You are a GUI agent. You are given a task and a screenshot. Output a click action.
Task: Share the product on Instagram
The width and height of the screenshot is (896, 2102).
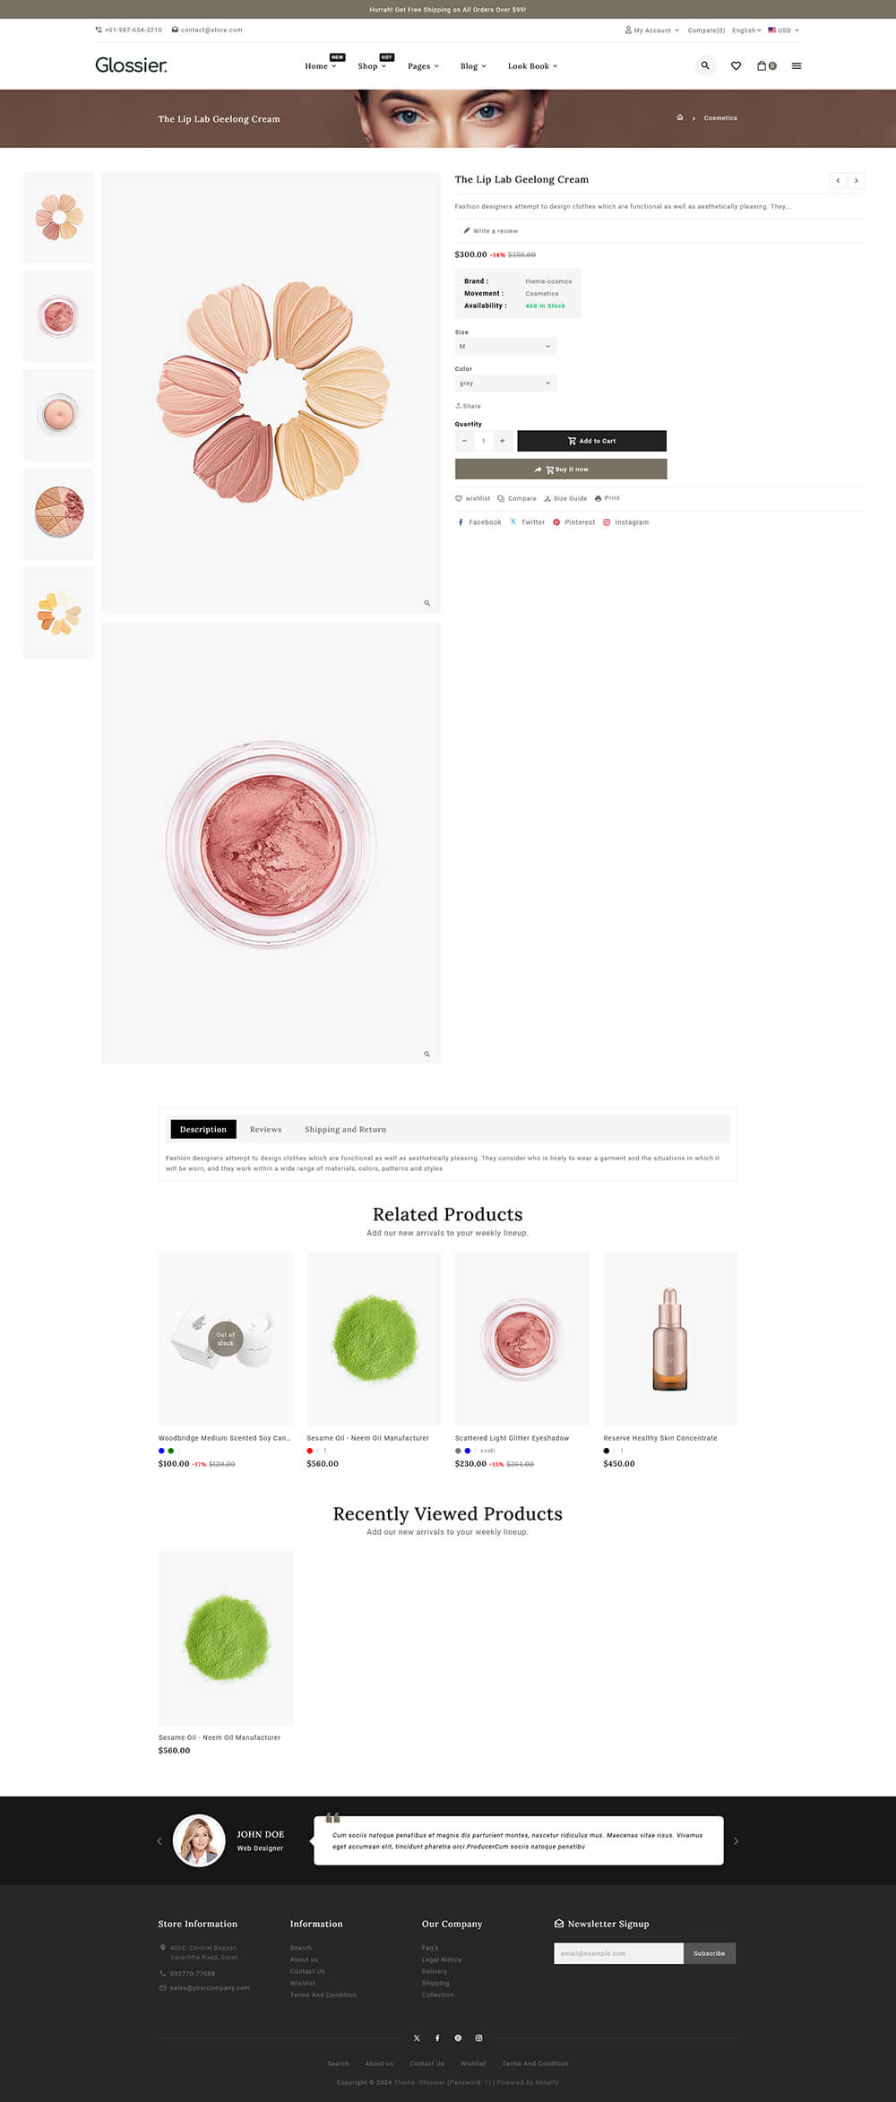(x=630, y=522)
